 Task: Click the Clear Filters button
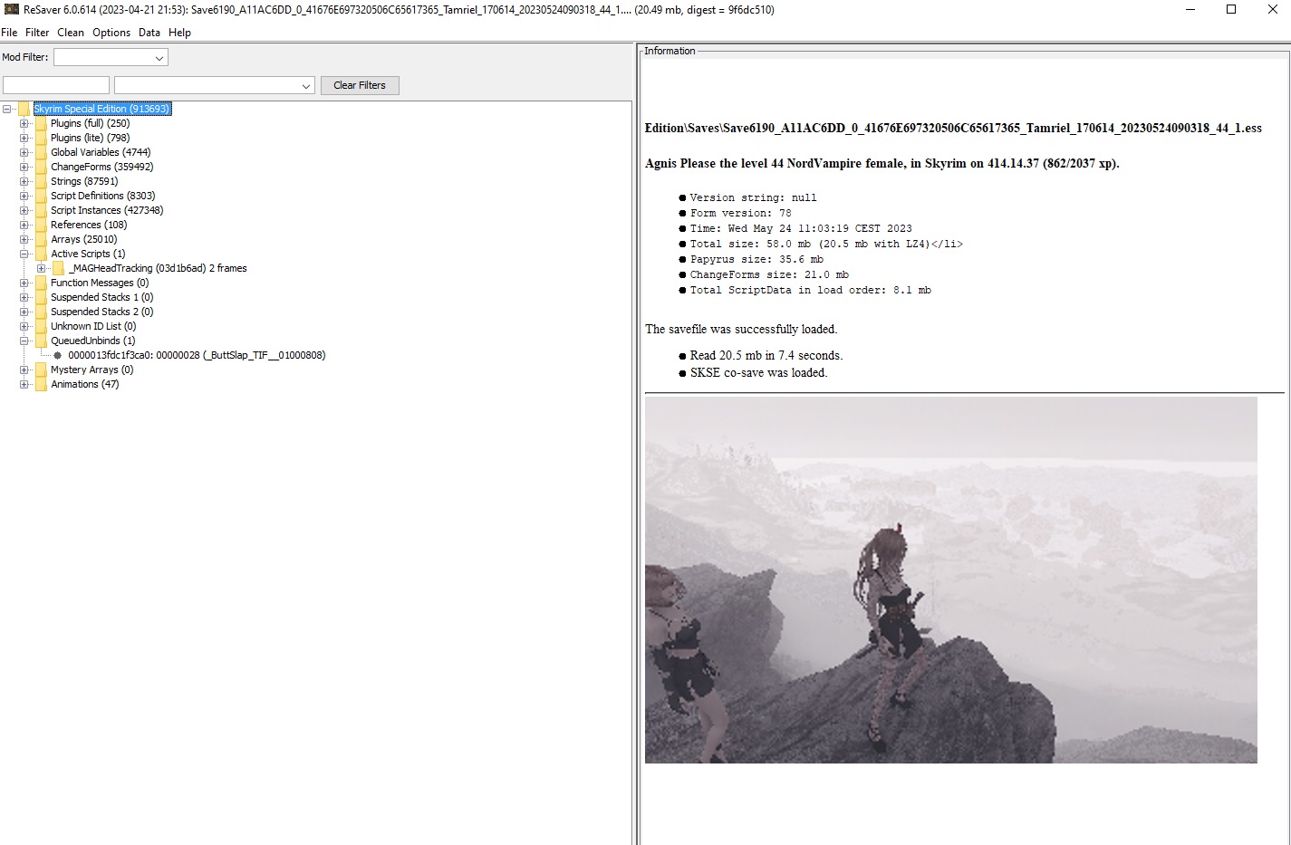point(360,85)
